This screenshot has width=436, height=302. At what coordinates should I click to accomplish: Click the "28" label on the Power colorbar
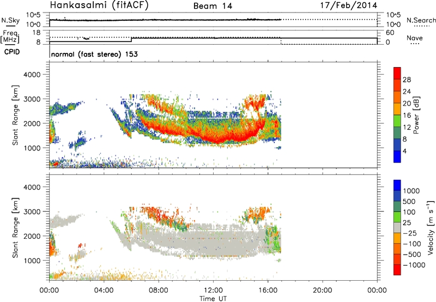(407, 80)
